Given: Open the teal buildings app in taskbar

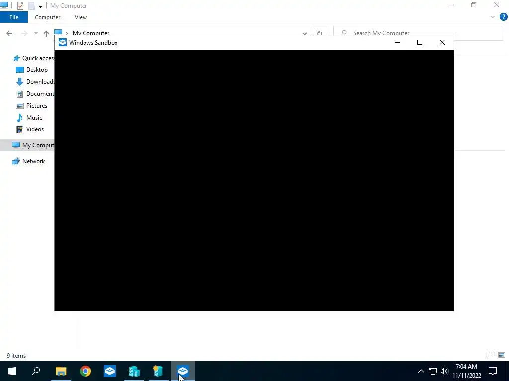Looking at the screenshot, I should 134,371.
